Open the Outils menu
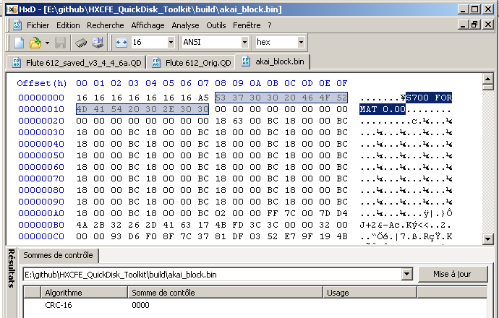 (x=216, y=25)
